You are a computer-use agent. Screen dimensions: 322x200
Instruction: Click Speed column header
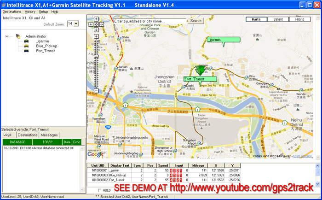coord(163,165)
